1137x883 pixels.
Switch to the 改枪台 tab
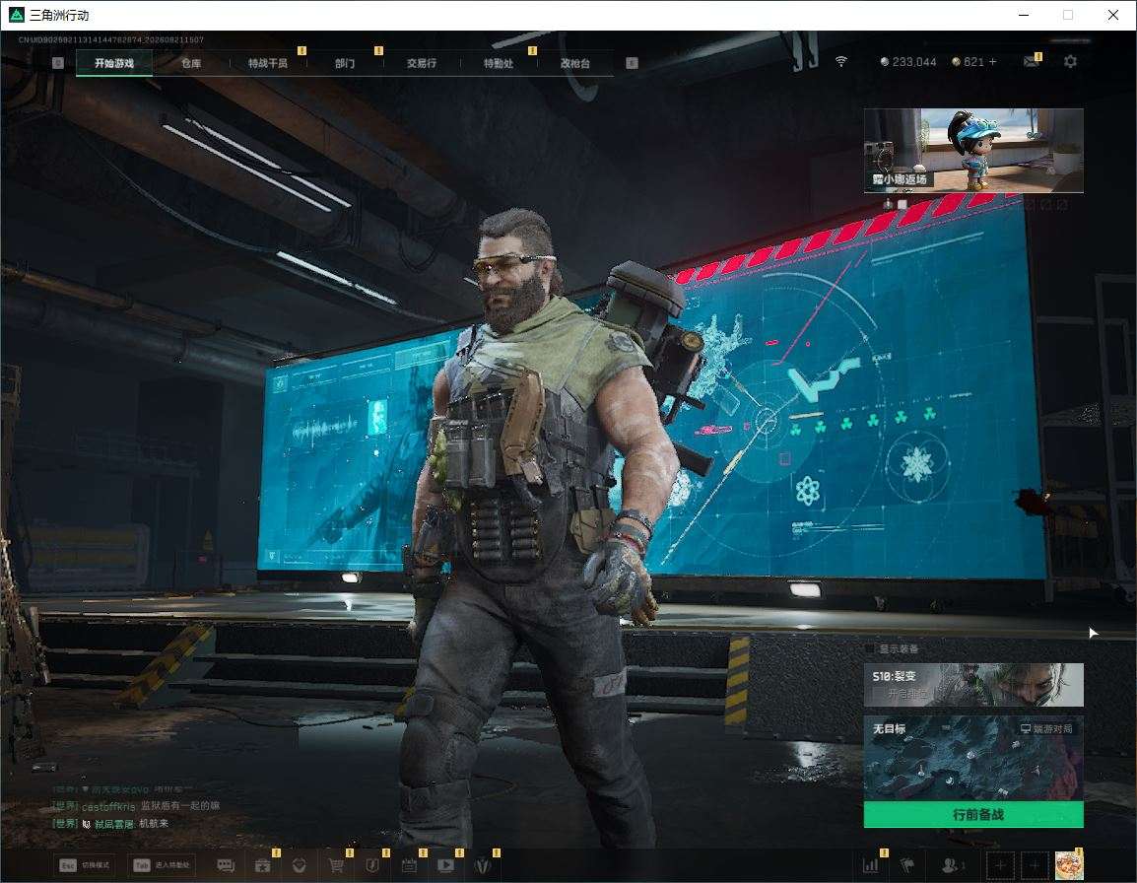tap(575, 63)
